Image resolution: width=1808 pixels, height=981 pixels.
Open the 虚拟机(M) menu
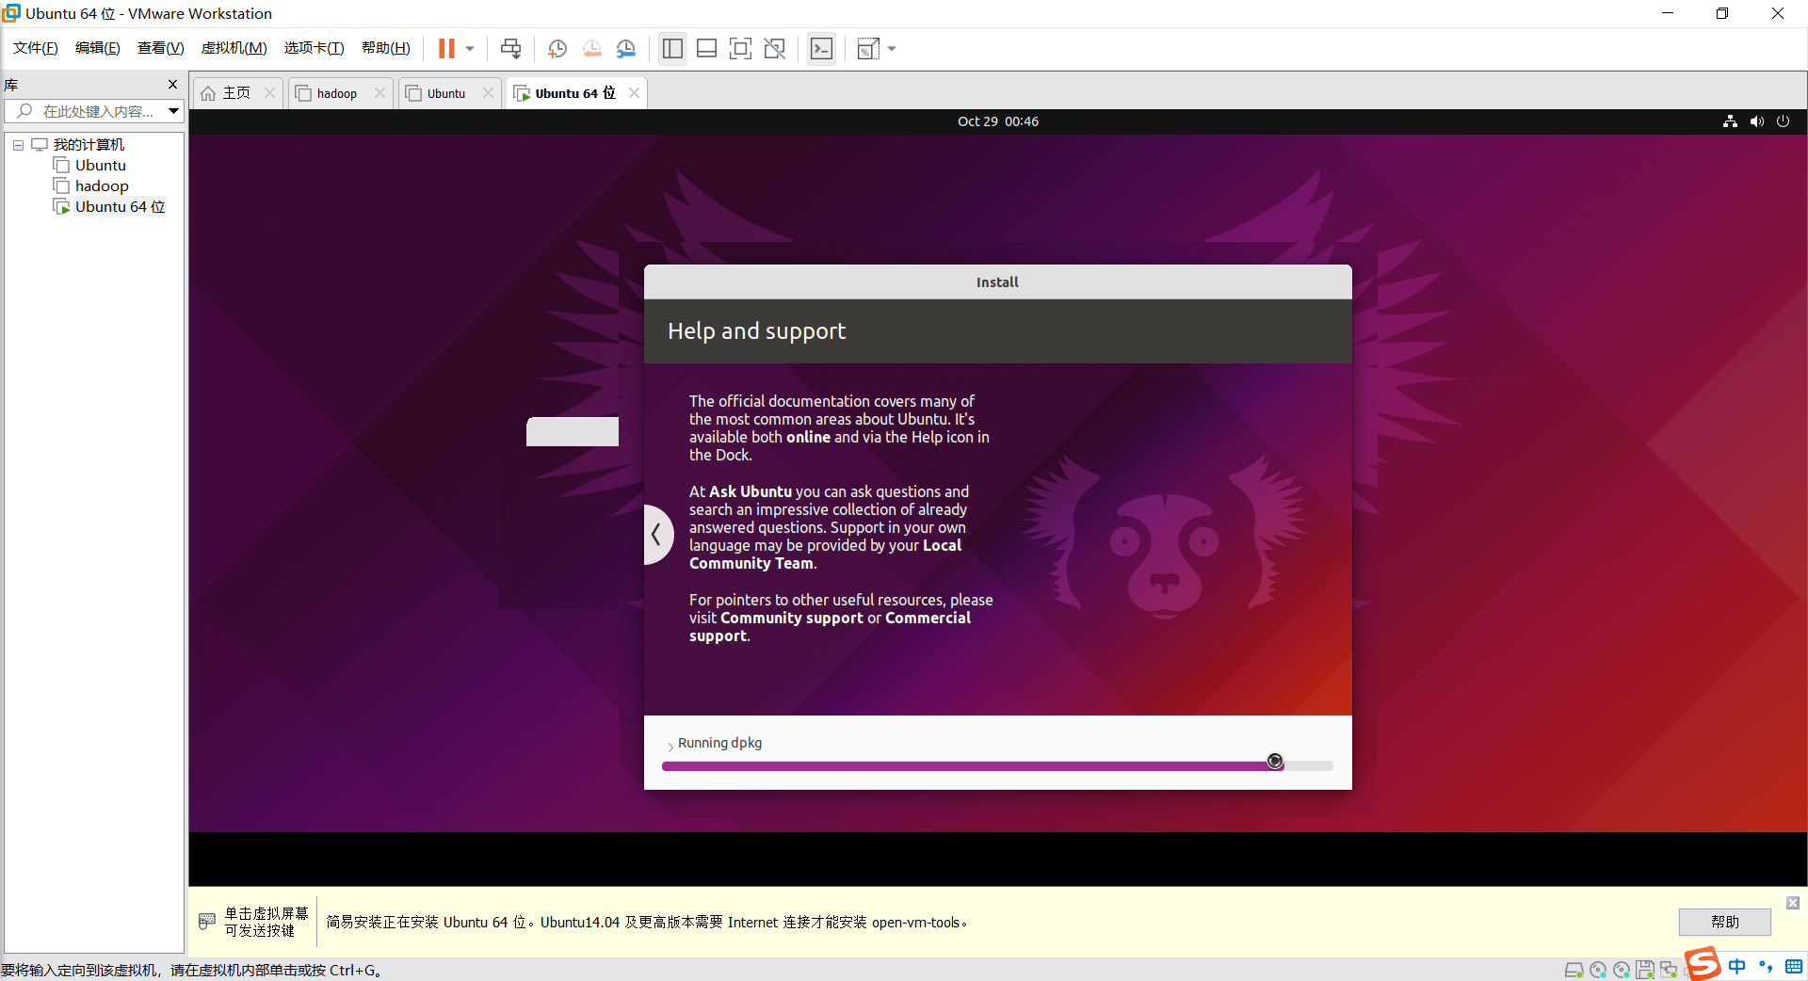[x=234, y=48]
